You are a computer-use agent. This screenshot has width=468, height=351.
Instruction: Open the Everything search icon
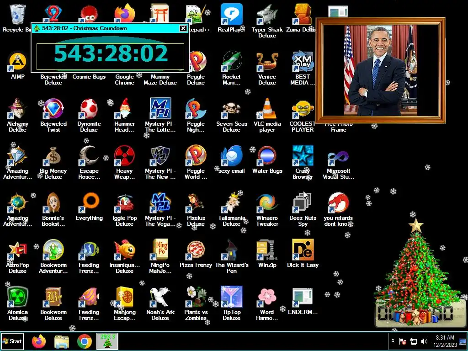click(89, 203)
